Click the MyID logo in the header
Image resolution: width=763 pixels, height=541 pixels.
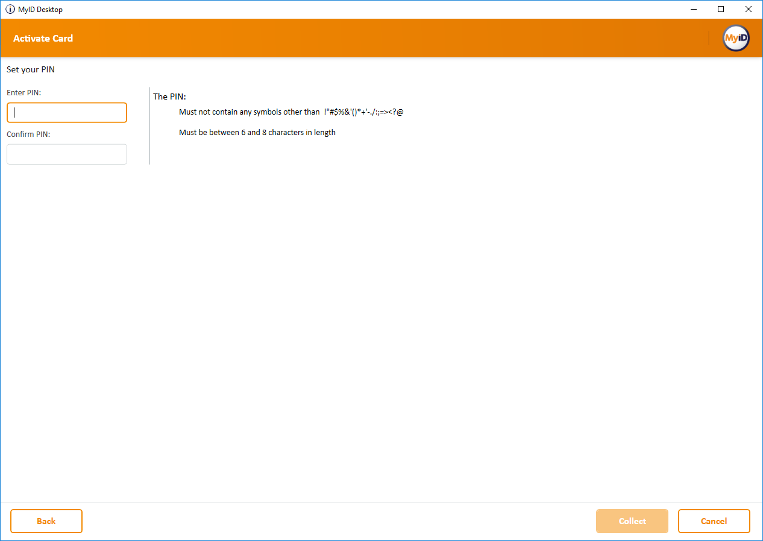tap(736, 38)
